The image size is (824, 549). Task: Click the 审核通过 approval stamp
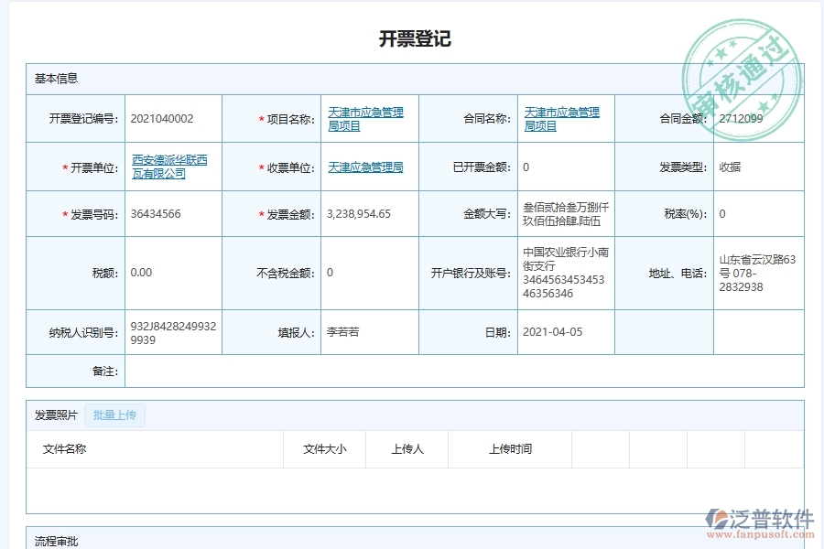(x=743, y=69)
